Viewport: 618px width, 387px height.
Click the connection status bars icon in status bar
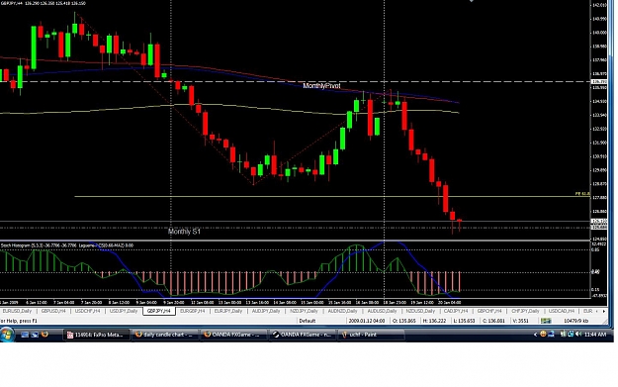(546, 321)
